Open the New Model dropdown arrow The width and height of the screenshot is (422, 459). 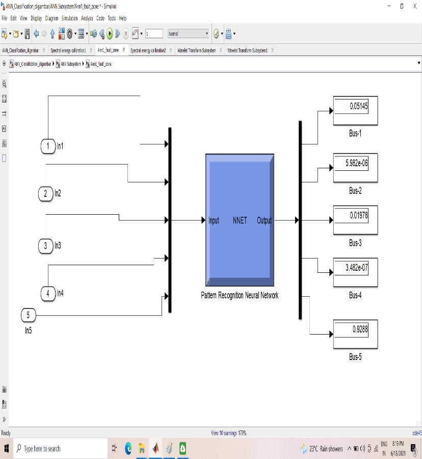click(10, 34)
